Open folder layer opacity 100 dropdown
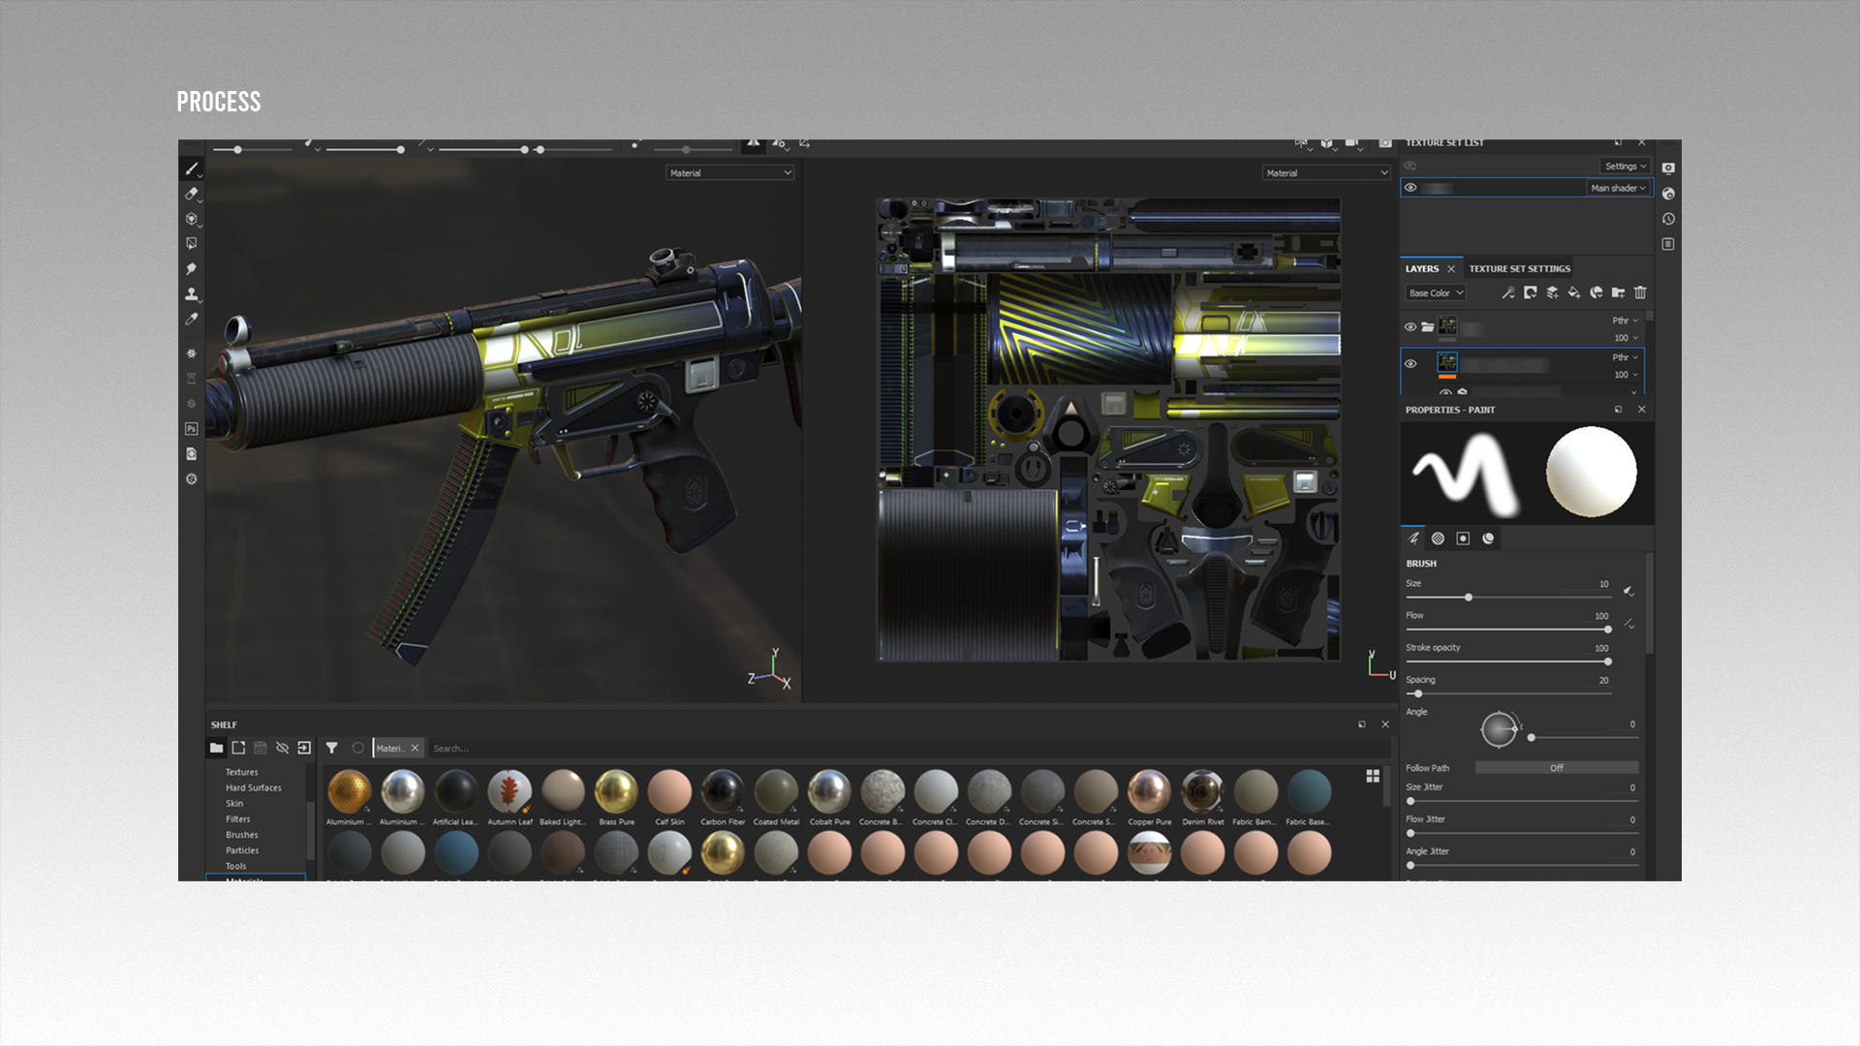This screenshot has height=1046, width=1860. [x=1626, y=338]
